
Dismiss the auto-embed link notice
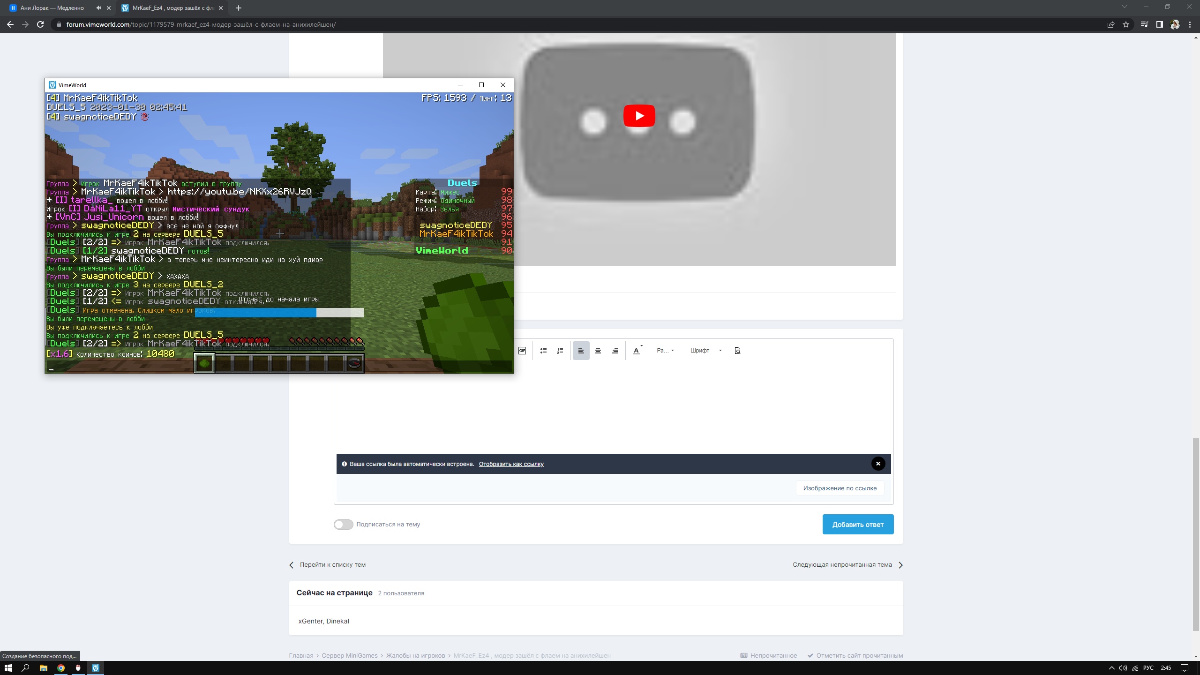[878, 464]
